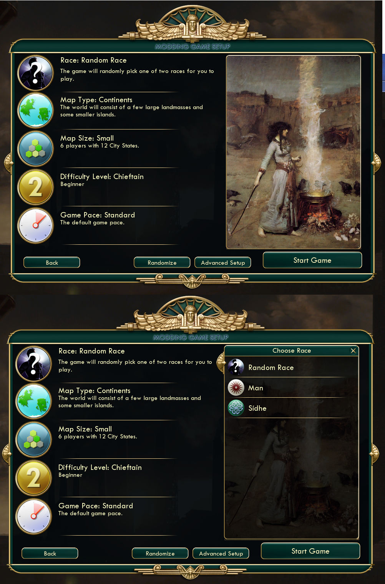This screenshot has height=584, width=385.
Task: Go Back from the upper setup panel
Action: pyautogui.click(x=52, y=262)
